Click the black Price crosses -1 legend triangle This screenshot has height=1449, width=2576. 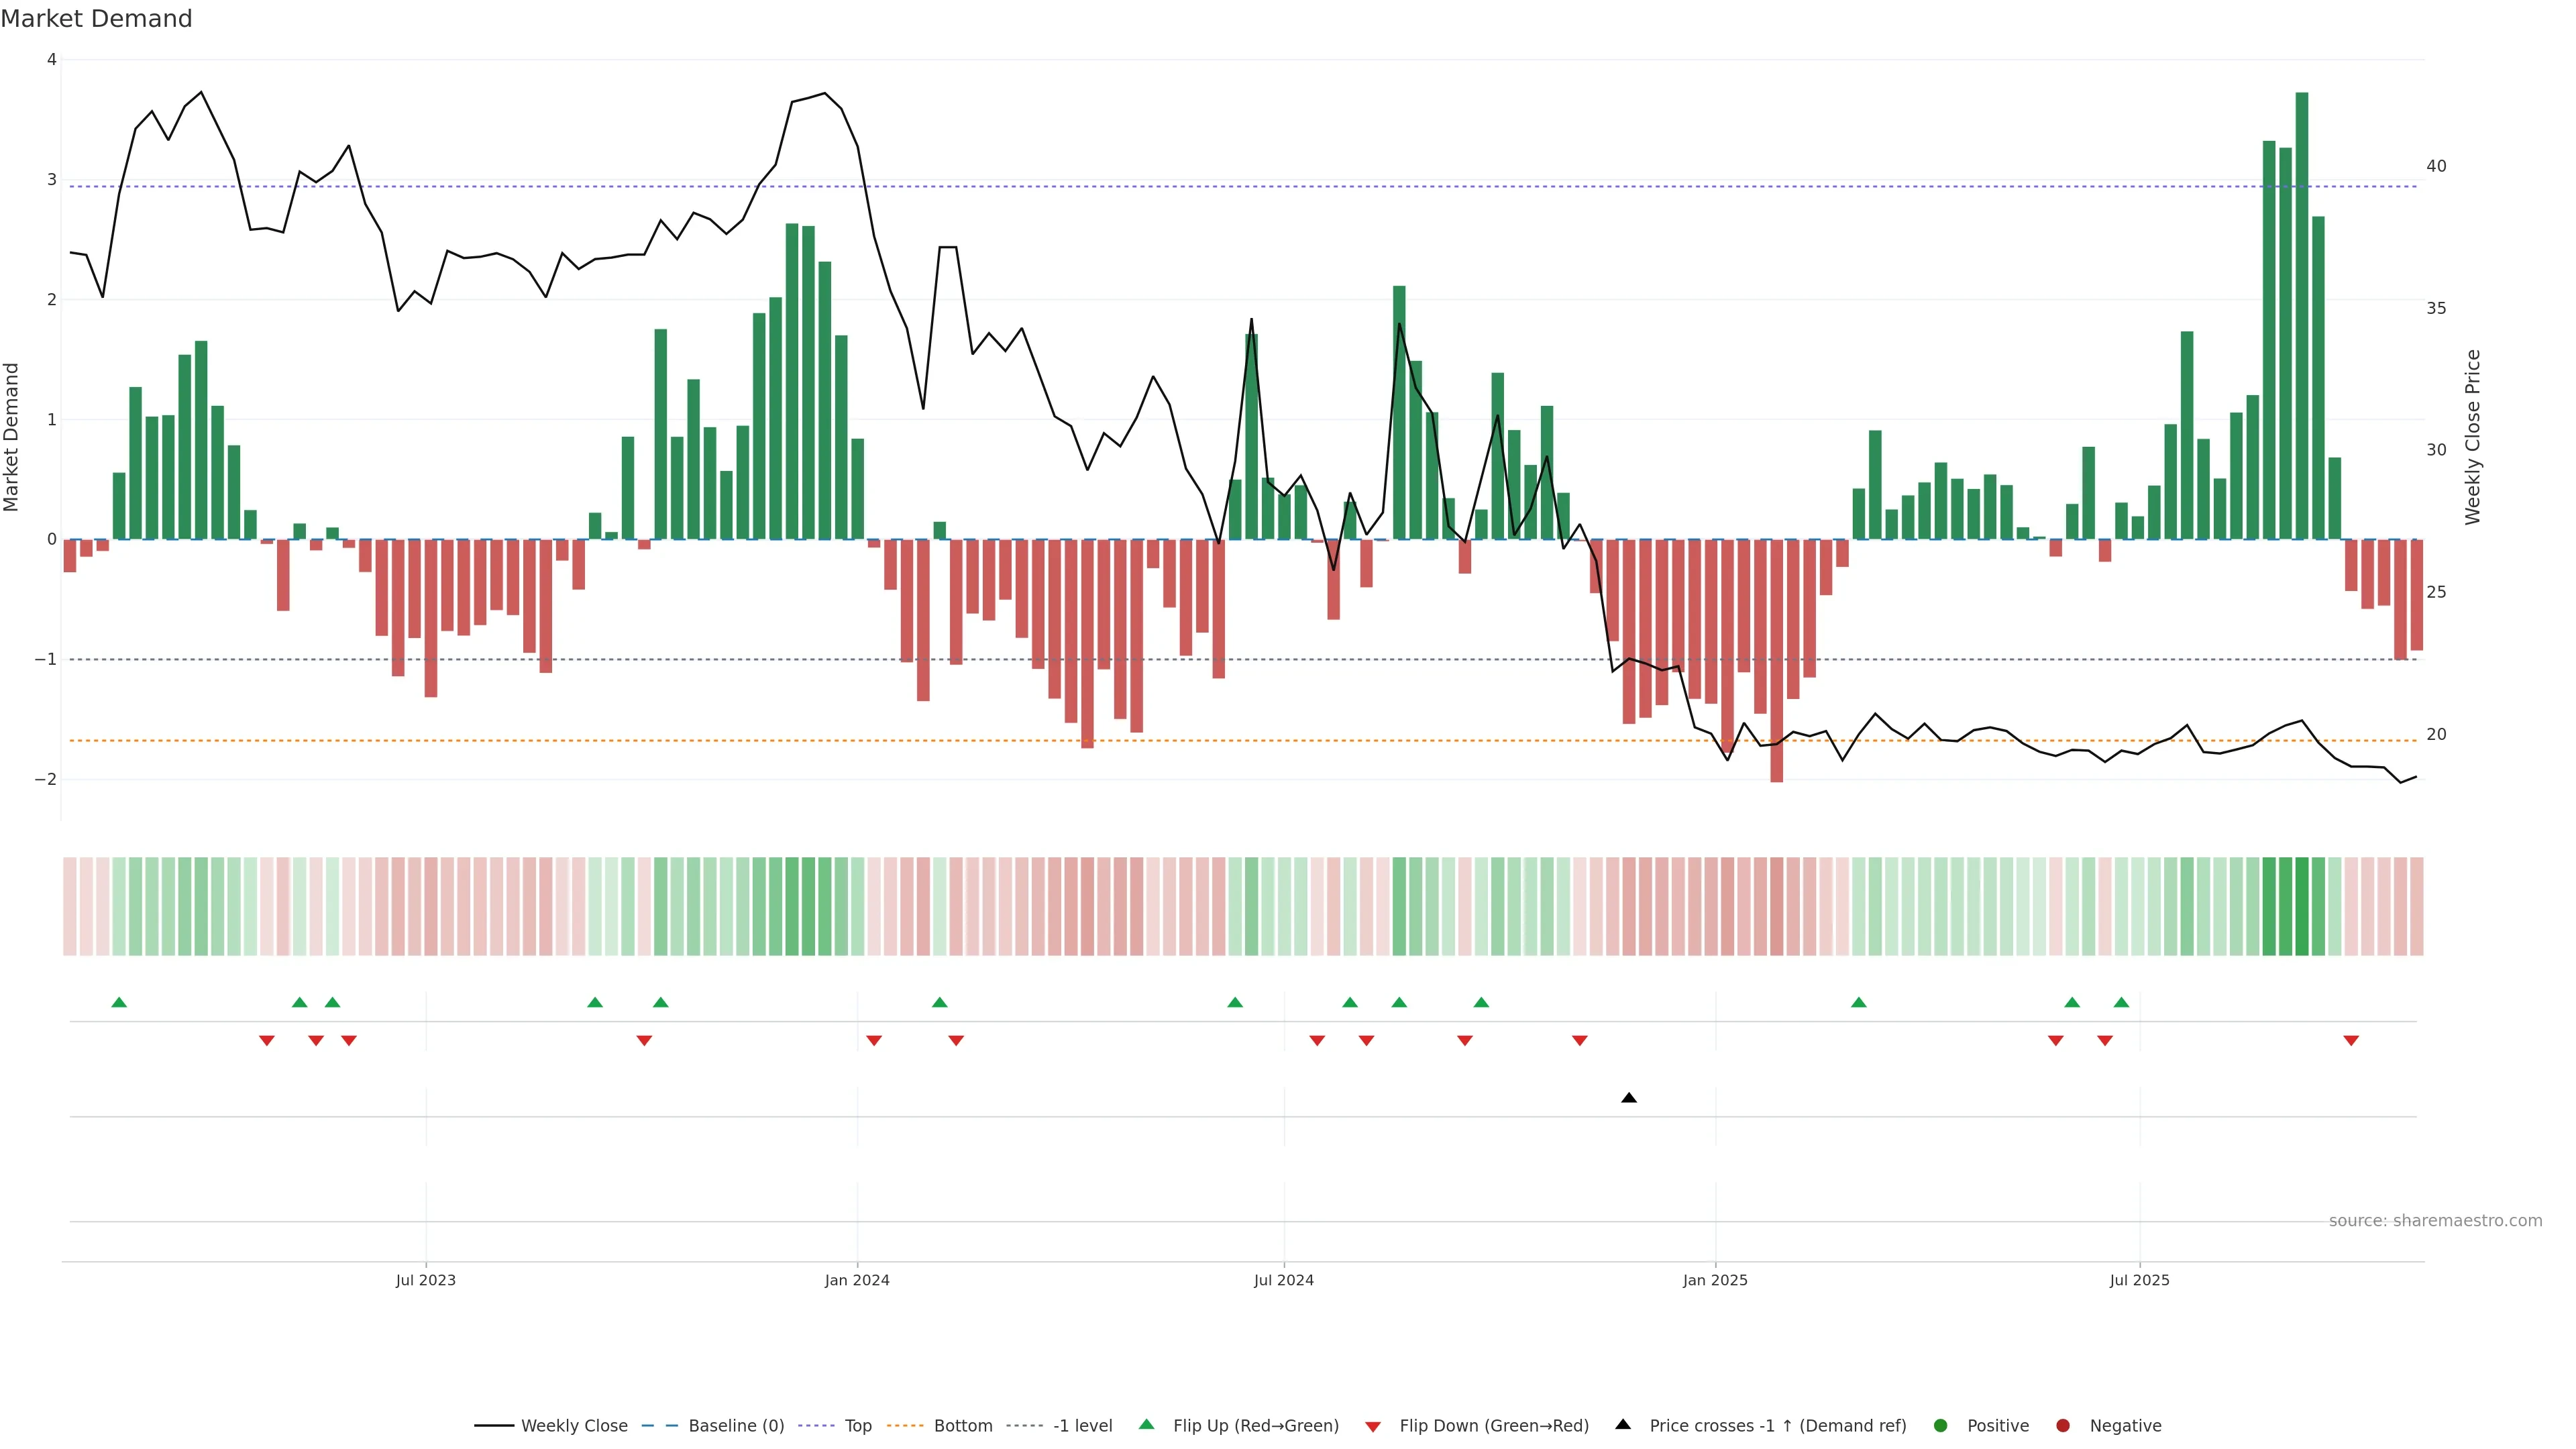point(1623,1424)
